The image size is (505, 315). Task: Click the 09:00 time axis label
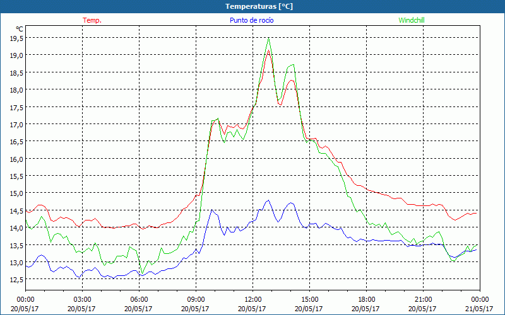tap(196, 299)
